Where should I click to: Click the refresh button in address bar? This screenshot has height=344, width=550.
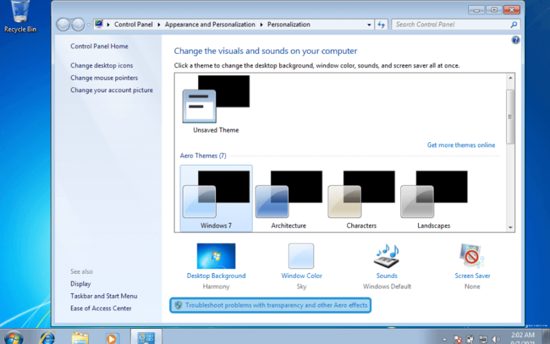point(382,25)
